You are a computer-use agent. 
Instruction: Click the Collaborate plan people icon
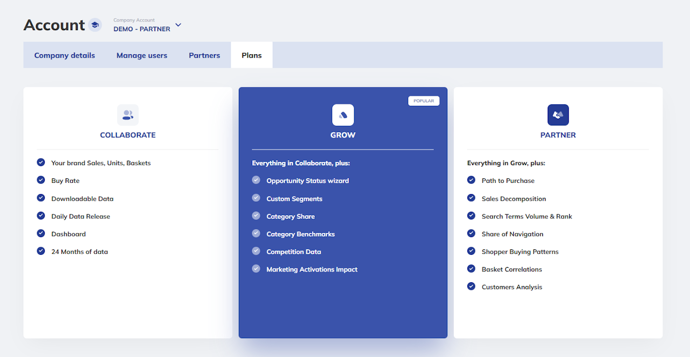click(x=128, y=115)
